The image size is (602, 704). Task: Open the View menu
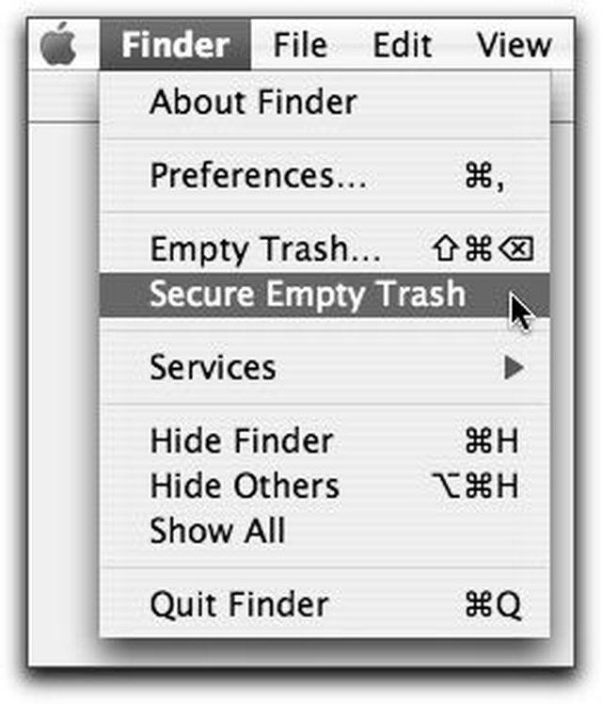click(515, 44)
